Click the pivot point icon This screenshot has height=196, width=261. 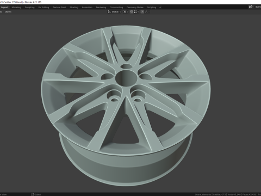pos(125,12)
